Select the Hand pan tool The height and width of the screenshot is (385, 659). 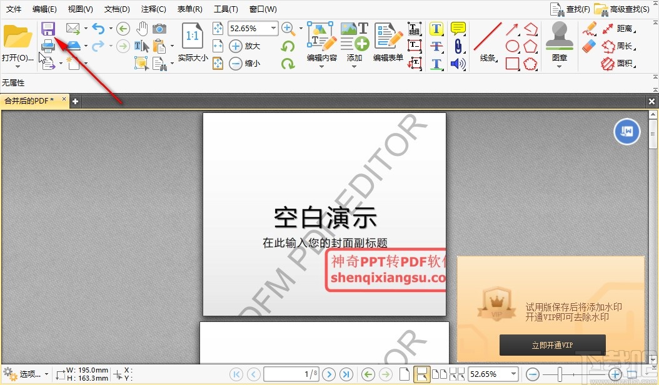(x=143, y=29)
